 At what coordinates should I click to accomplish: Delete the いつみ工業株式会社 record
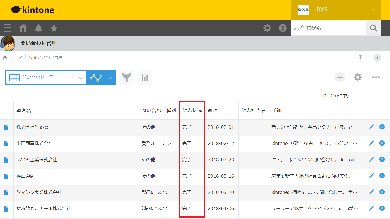(382, 159)
